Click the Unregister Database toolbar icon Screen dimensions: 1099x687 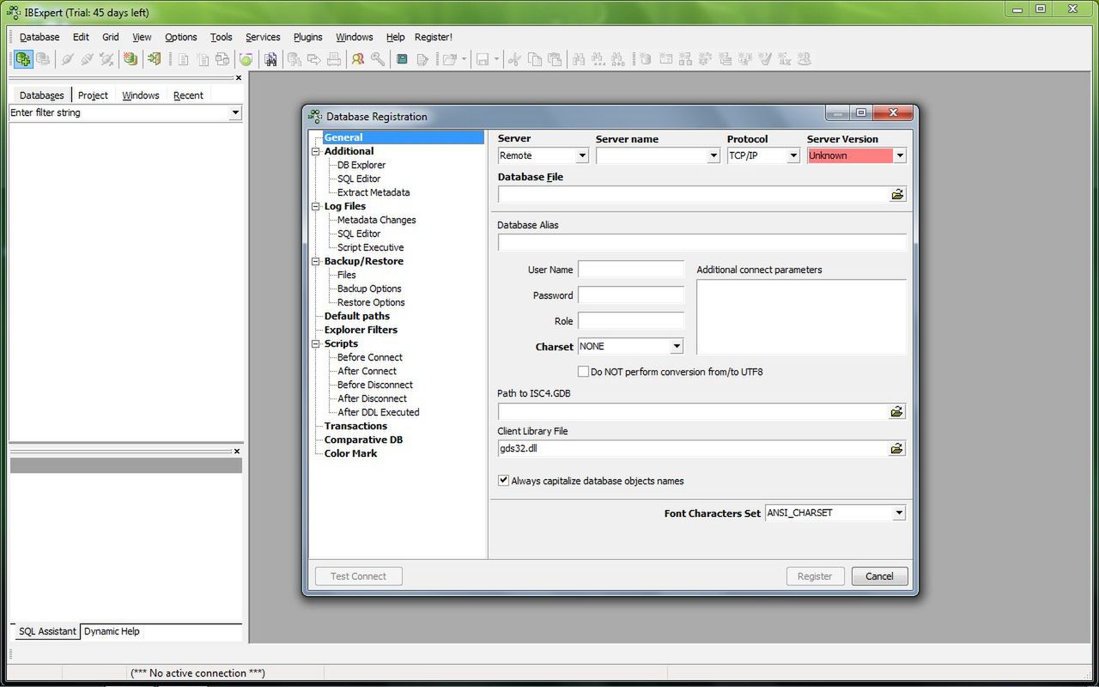(x=43, y=59)
